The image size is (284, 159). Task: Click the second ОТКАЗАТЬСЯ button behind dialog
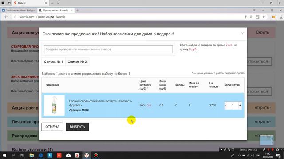tap(259, 92)
